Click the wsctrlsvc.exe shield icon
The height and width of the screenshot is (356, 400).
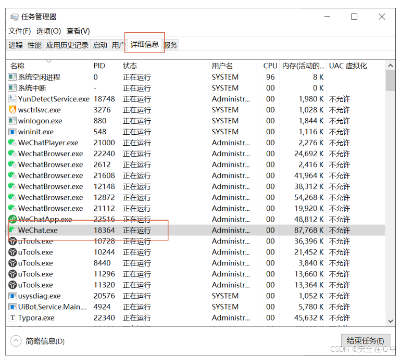tap(12, 110)
